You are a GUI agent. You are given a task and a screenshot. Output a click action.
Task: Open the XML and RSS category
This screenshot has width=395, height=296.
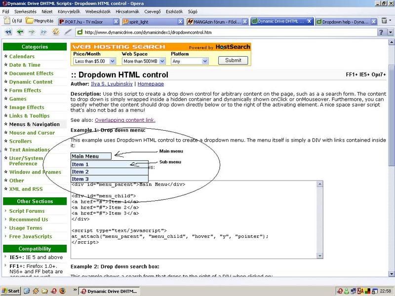(26, 189)
